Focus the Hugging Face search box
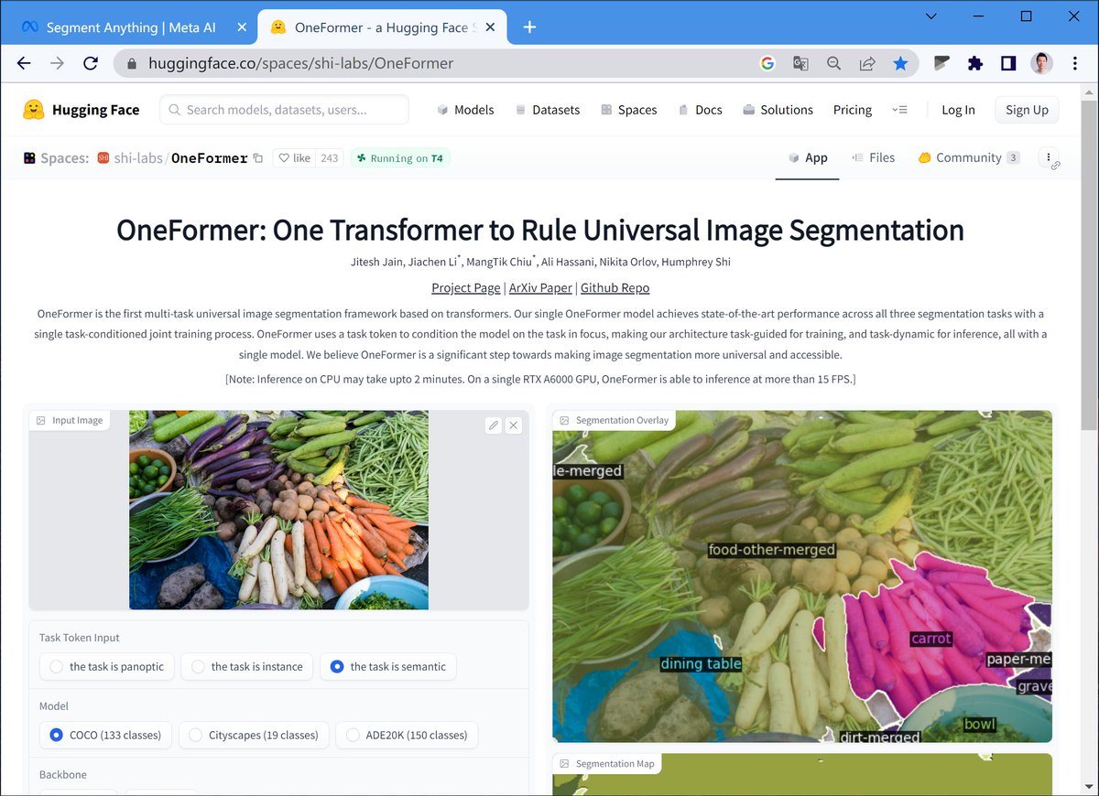The width and height of the screenshot is (1099, 796). click(284, 110)
